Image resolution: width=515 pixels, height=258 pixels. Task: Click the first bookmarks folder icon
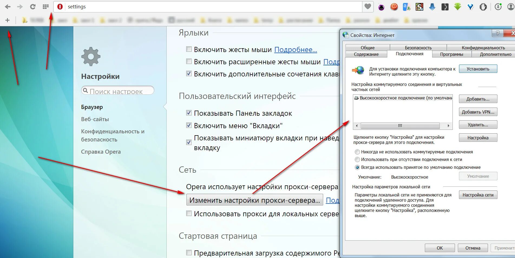[24, 20]
